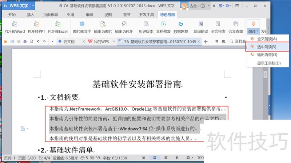This screenshot has width=291, height=163.
Task: Close the 我的WPS tab
Action: [114, 42]
